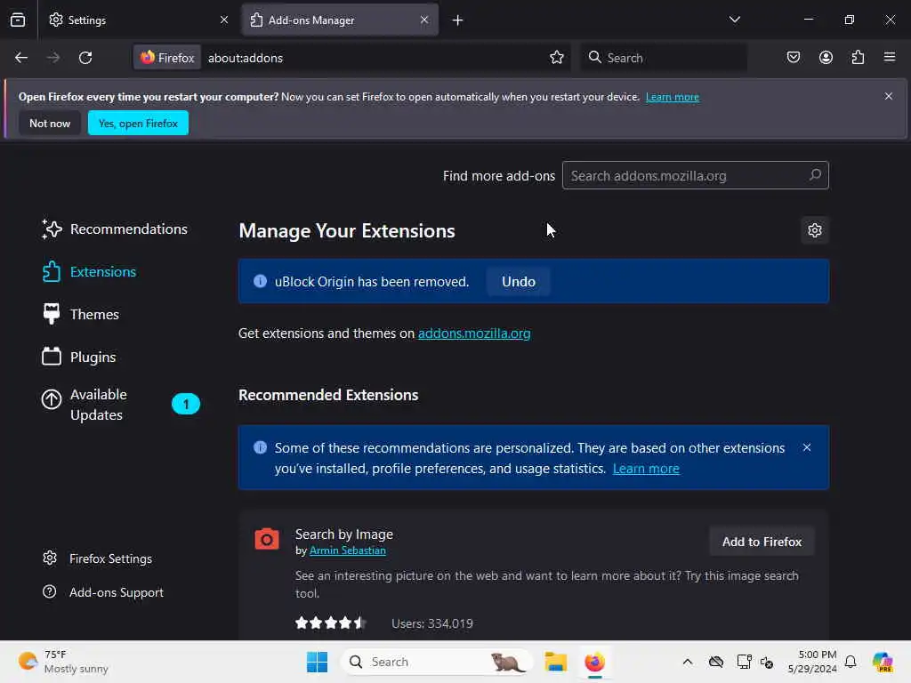Click the Search by Image camera icon
Viewport: 911px width, 683px height.
point(267,539)
